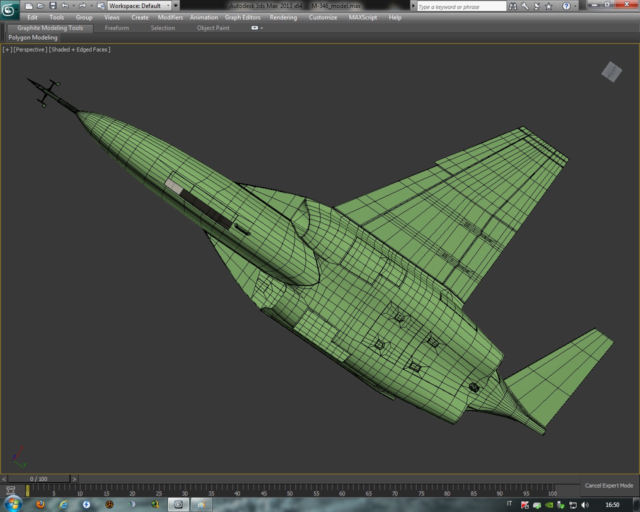The height and width of the screenshot is (512, 640).
Task: Click the Help question mark icon
Action: (566, 6)
